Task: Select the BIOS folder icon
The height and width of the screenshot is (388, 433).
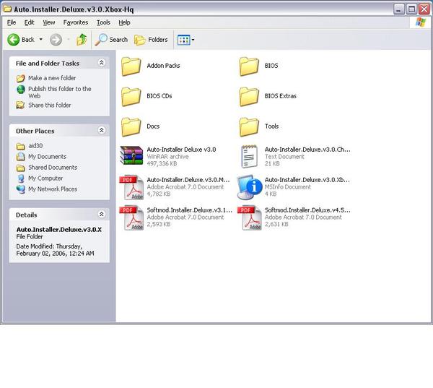Action: pyautogui.click(x=249, y=66)
